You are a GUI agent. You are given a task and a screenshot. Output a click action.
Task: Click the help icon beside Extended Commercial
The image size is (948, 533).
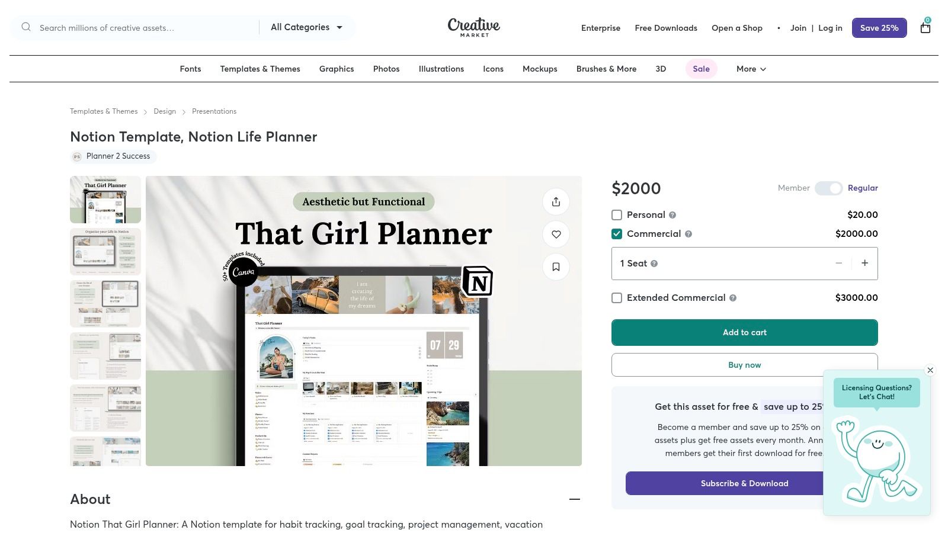[733, 298]
